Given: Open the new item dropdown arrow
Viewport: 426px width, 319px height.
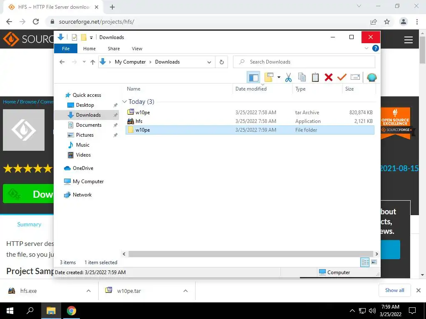Looking at the screenshot, I should coord(279,77).
